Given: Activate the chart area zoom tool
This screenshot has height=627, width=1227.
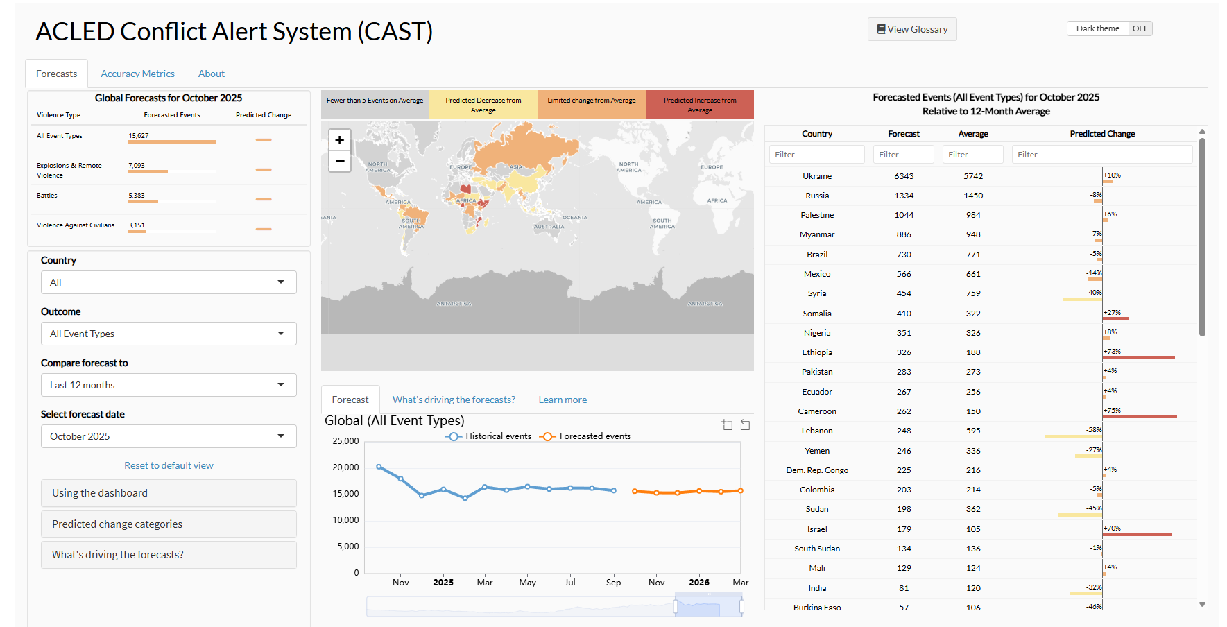Looking at the screenshot, I should (727, 425).
